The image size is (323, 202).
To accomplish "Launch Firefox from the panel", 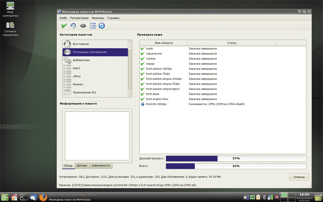I will click(43, 197).
